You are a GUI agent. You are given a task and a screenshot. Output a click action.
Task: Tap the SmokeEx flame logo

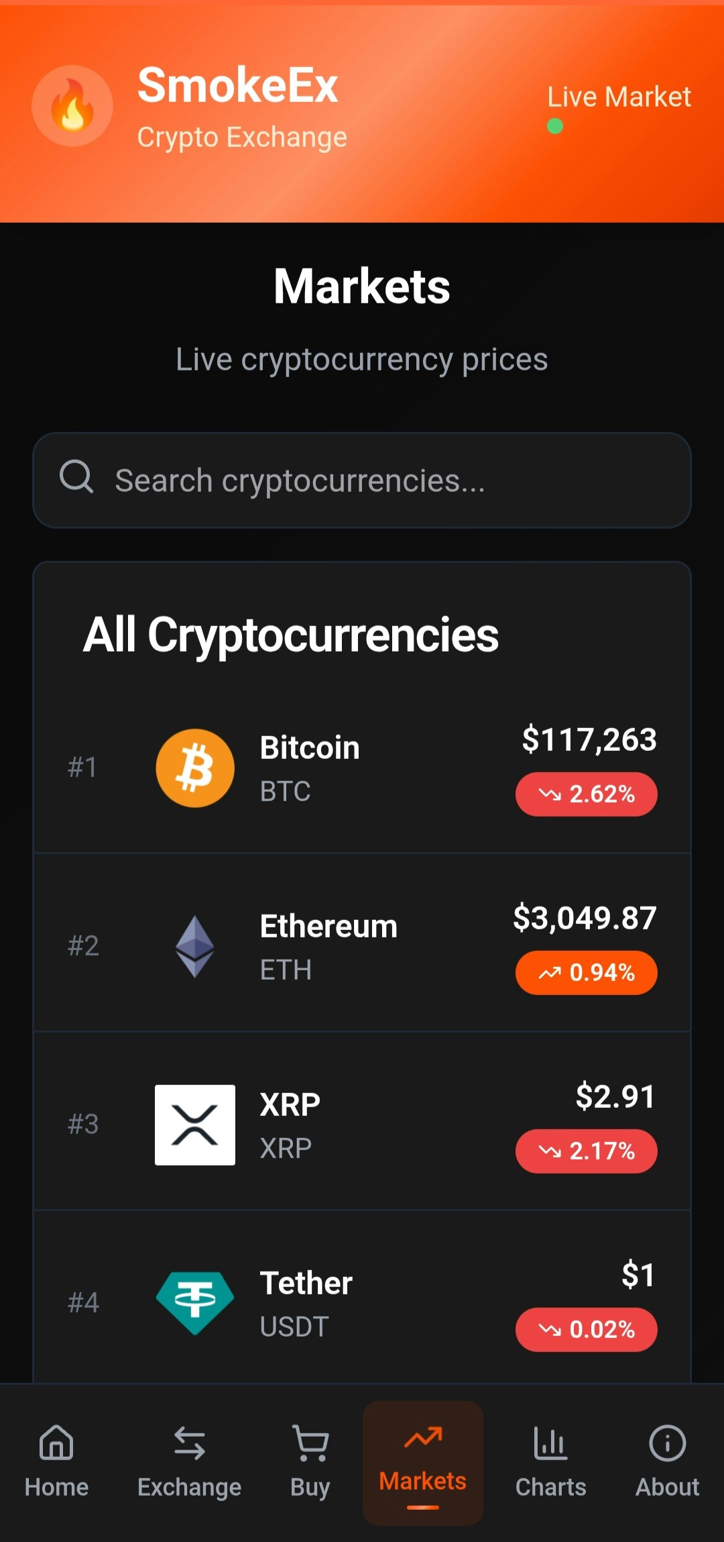(x=72, y=106)
